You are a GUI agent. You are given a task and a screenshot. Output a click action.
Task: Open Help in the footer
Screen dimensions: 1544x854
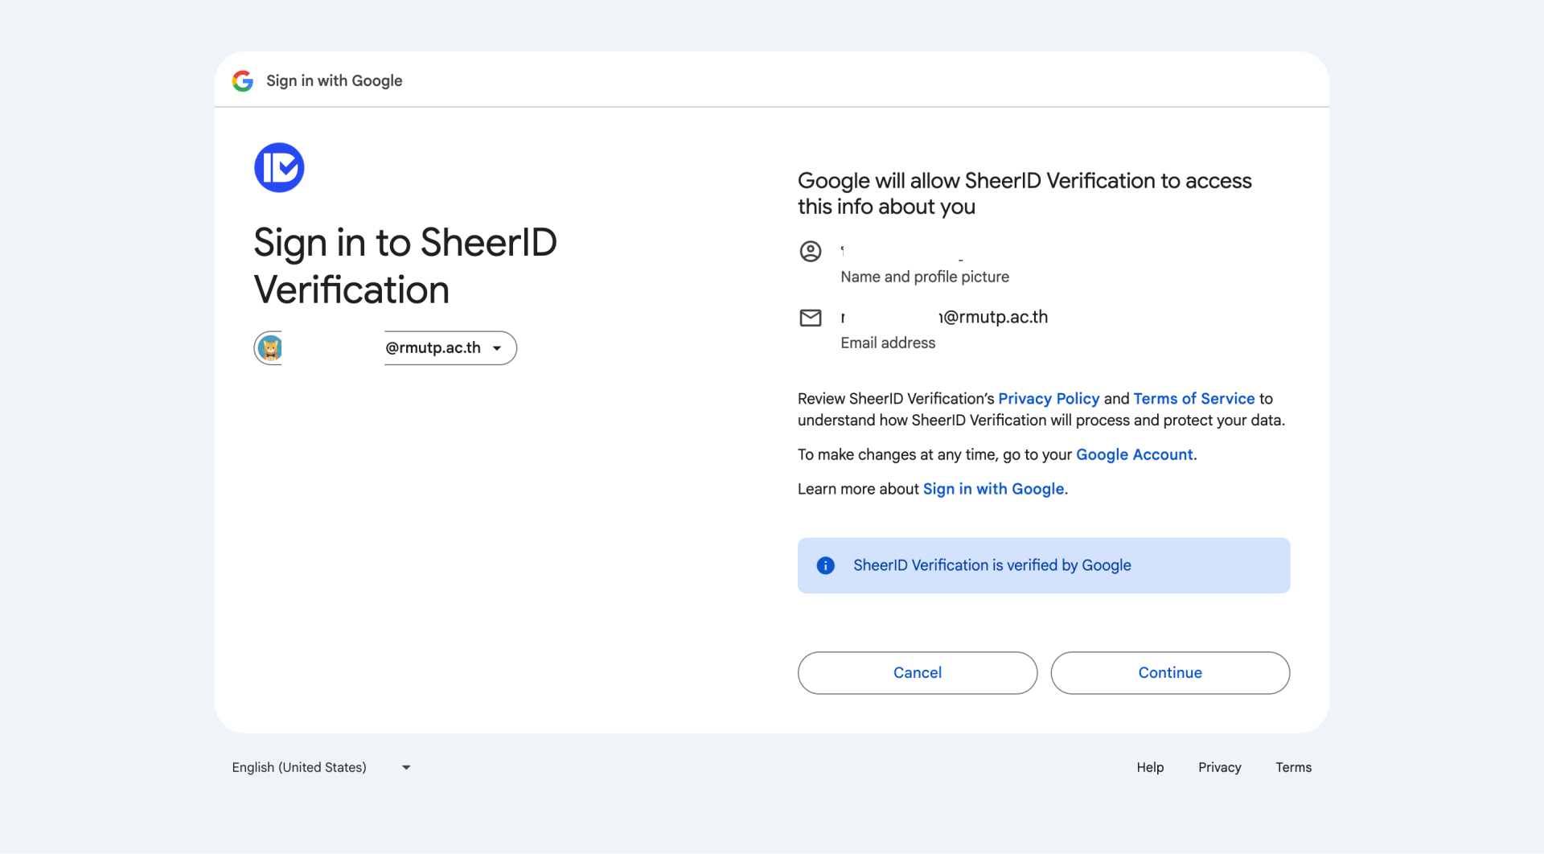(1150, 767)
